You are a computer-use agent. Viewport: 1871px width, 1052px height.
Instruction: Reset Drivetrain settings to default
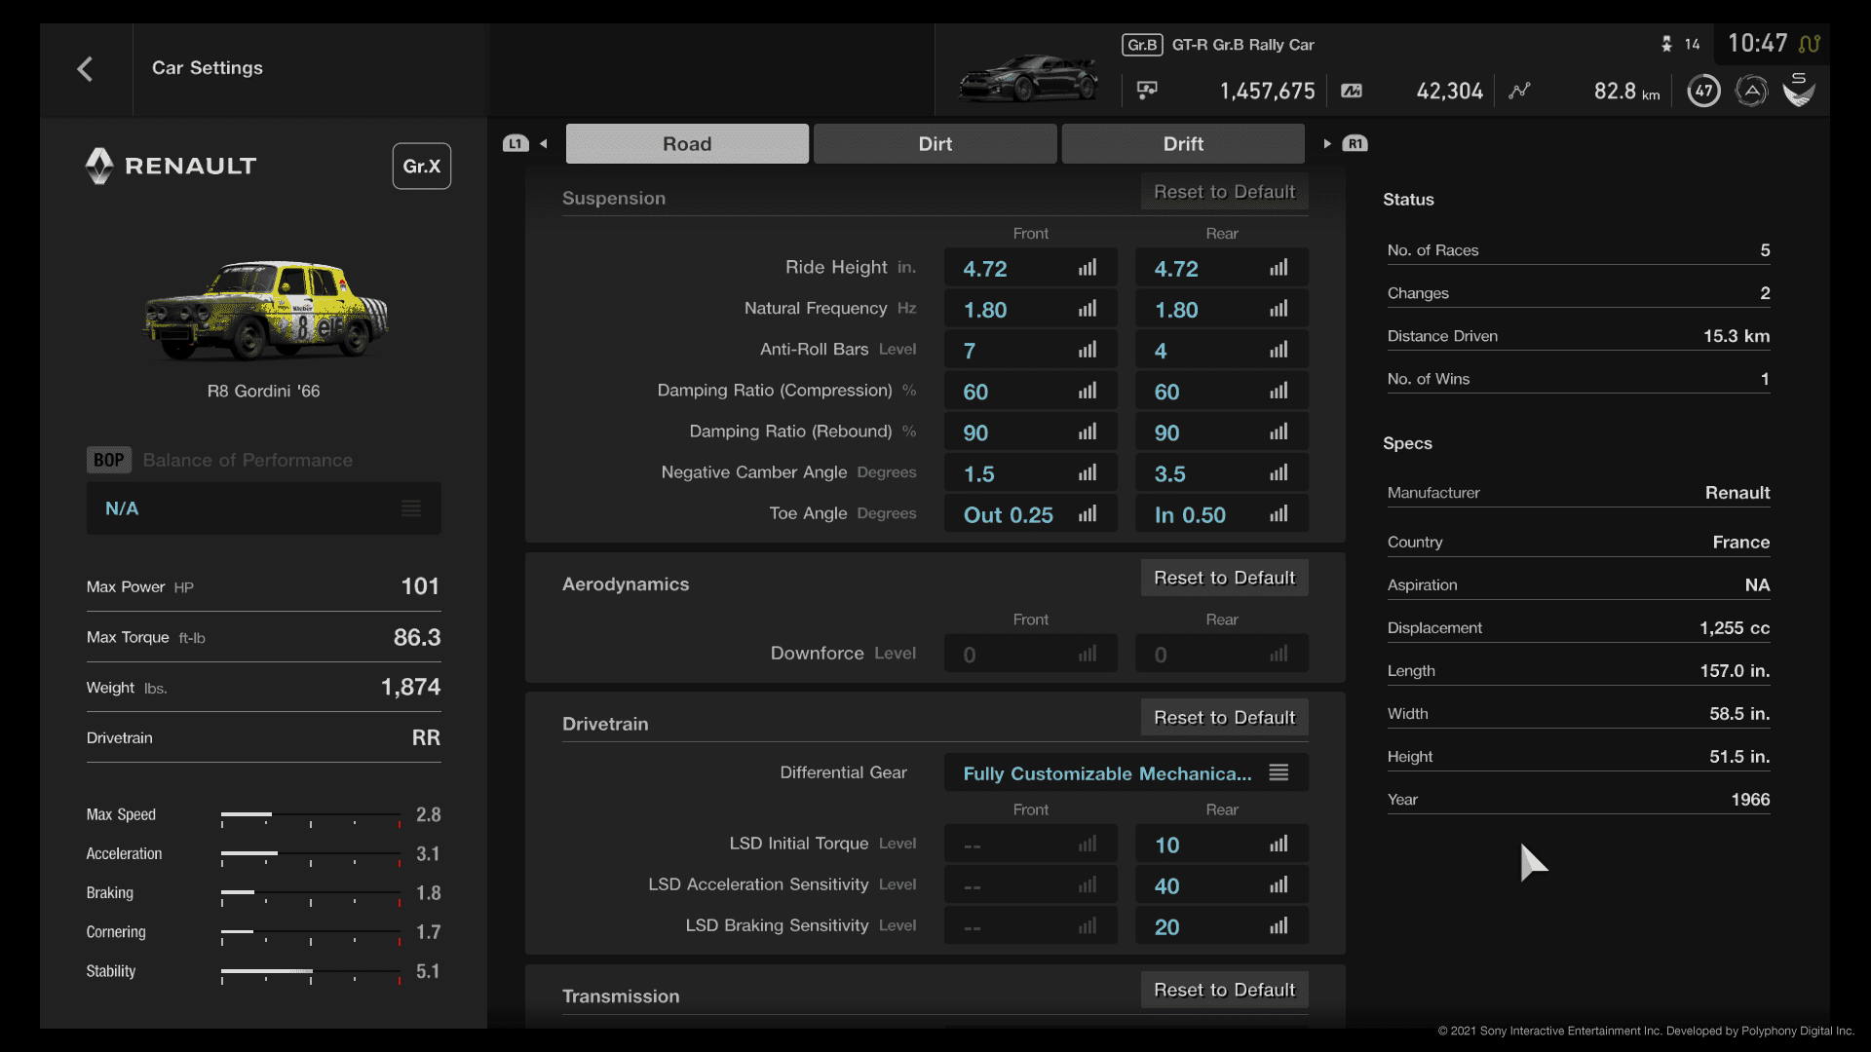[x=1225, y=718]
